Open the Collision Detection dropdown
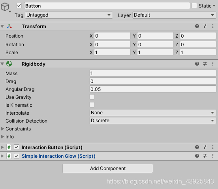 153,121
